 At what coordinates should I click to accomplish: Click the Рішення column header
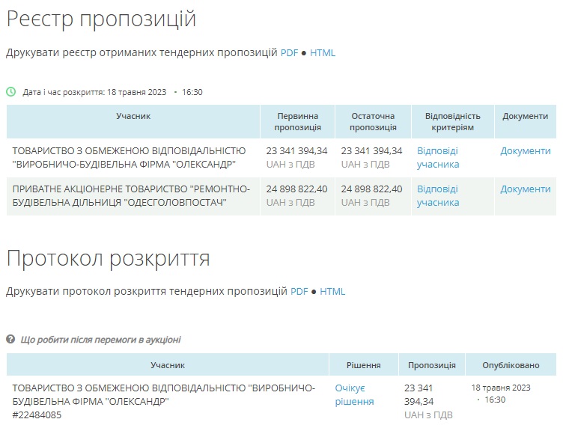coord(363,365)
